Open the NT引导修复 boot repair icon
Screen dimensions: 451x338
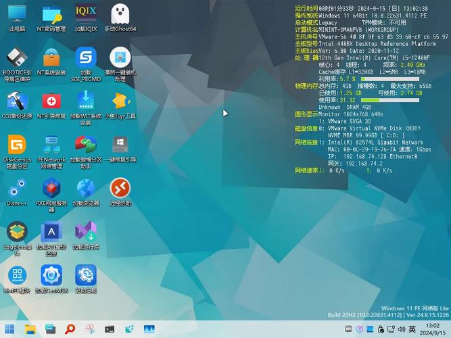[51, 101]
